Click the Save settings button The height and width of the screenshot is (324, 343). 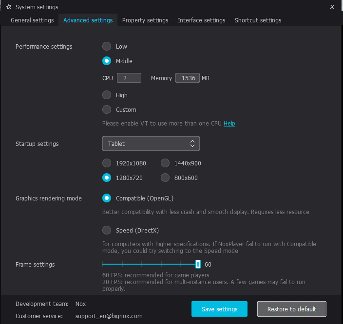(219, 309)
